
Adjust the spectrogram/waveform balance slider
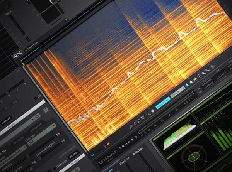pos(105,146)
